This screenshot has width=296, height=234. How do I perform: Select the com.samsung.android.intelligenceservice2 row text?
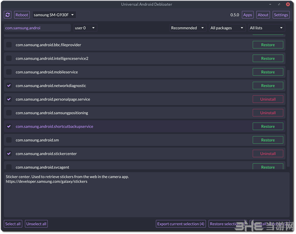(x=52, y=58)
